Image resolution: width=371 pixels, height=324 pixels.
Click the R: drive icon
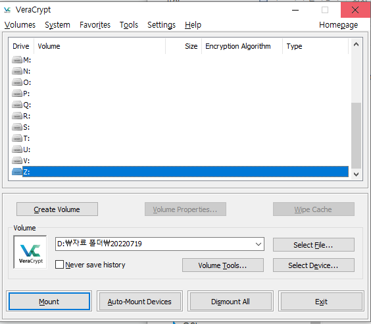tap(17, 116)
